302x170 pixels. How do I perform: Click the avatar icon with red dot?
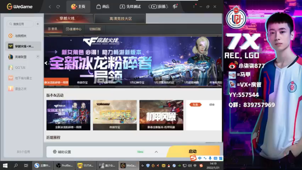[x=175, y=6]
